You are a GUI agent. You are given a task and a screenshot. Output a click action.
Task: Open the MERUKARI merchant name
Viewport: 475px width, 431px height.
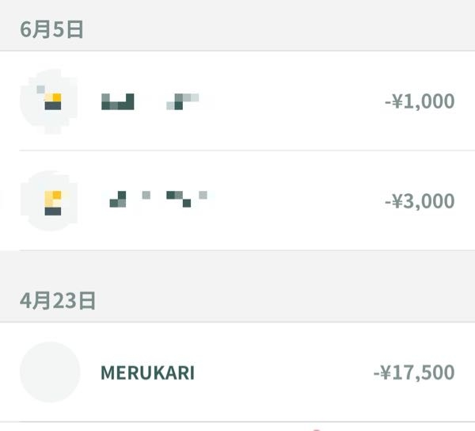point(147,373)
